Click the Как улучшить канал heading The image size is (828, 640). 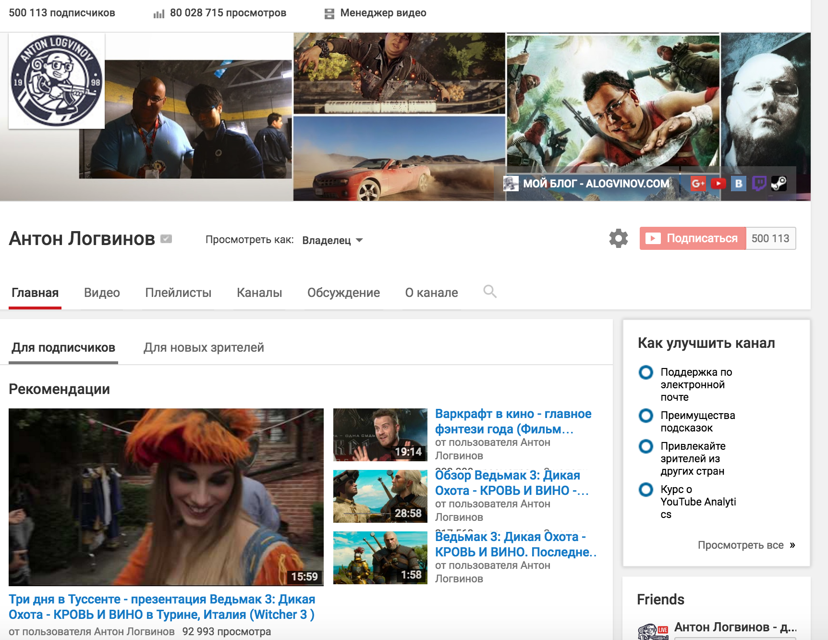click(x=706, y=343)
